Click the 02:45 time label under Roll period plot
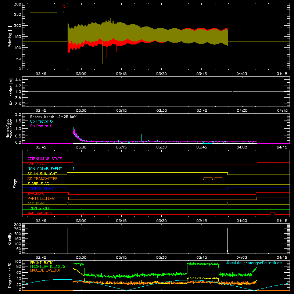Image resolution: width=294 pixels, height=294 pixels. pyautogui.click(x=41, y=111)
